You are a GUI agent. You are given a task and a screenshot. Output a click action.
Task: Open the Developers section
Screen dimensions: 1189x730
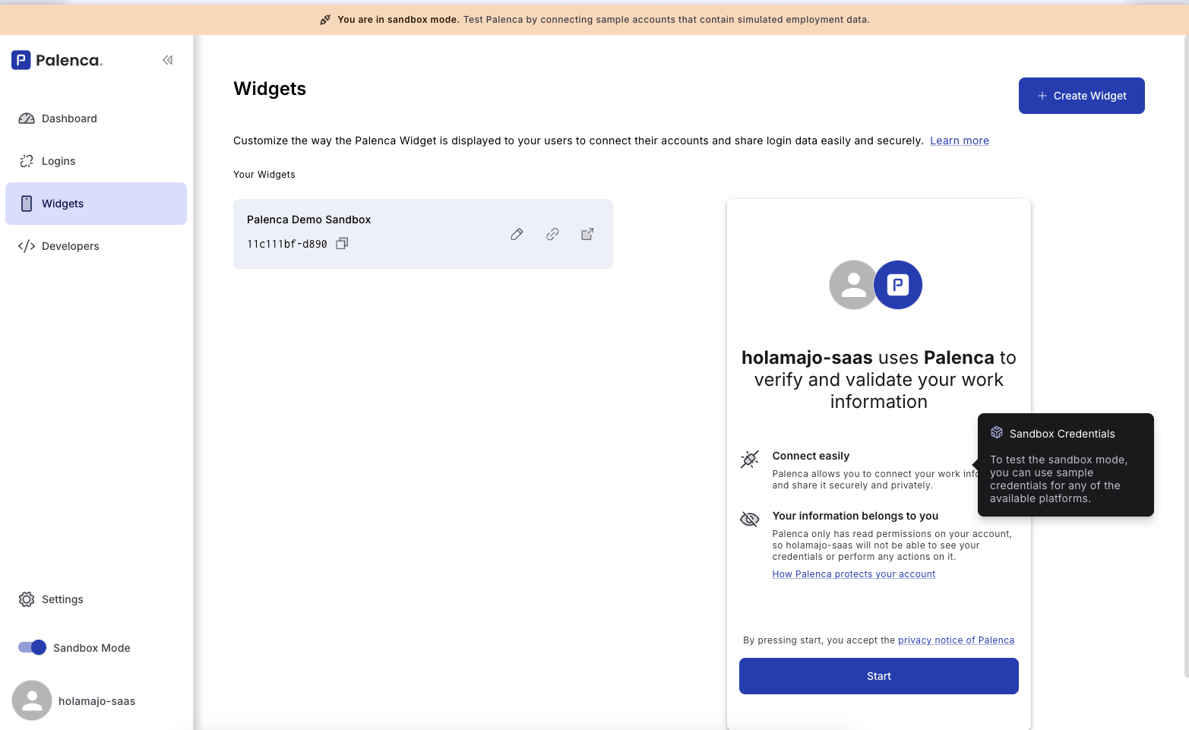96,246
